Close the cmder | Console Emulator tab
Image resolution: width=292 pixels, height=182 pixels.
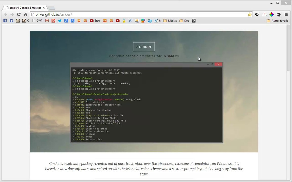[44, 8]
